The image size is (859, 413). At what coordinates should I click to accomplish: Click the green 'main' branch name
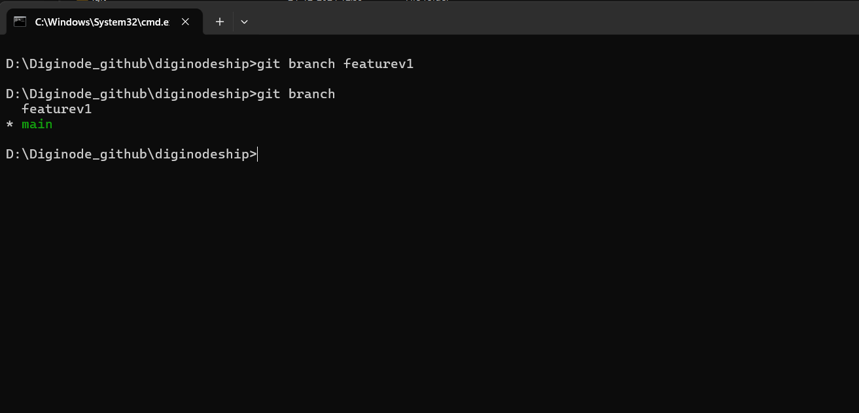37,124
